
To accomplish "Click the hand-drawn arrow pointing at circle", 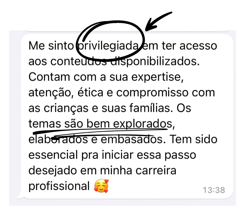I will pos(159,21).
